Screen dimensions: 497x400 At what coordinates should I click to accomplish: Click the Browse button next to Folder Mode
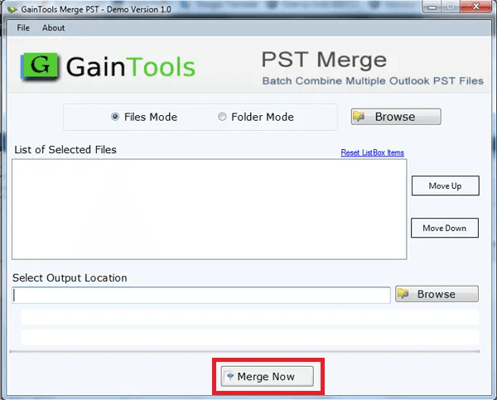pyautogui.click(x=396, y=117)
